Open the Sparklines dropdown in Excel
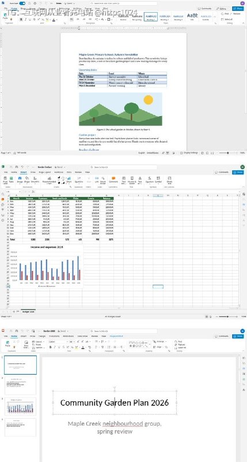This screenshot has height=462, width=247. click(x=79, y=180)
